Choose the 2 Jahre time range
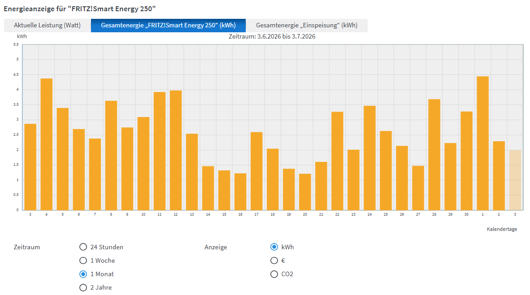Image resolution: width=530 pixels, height=295 pixels. 83,287
